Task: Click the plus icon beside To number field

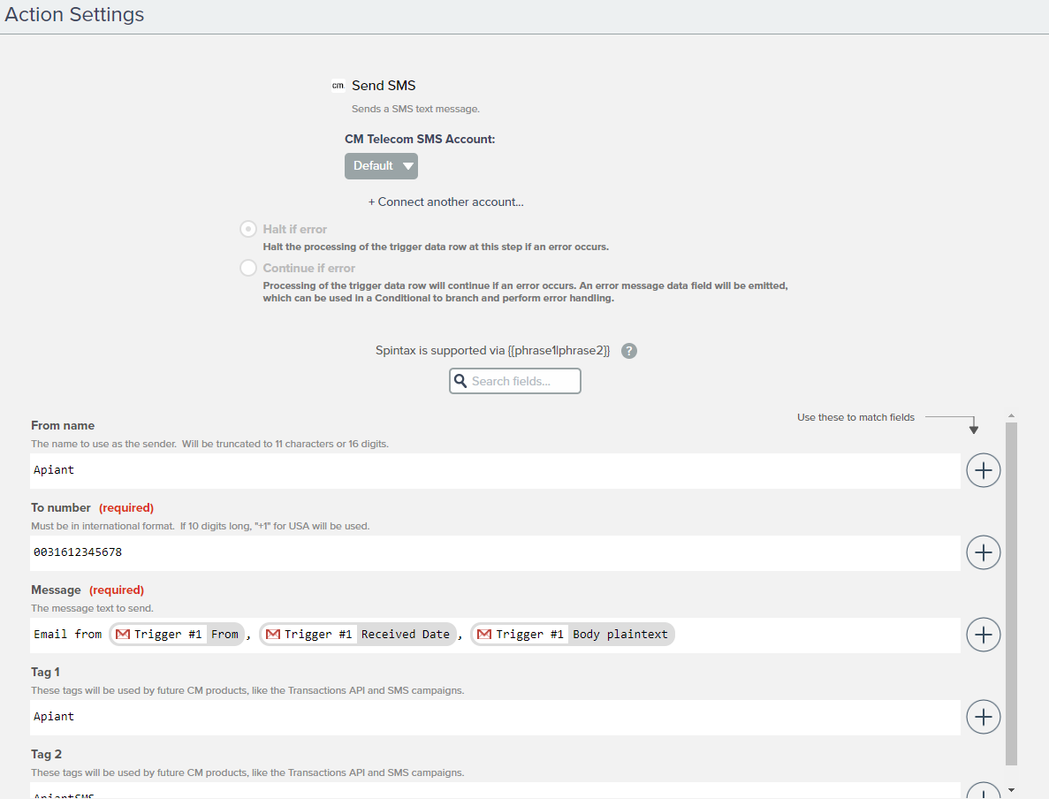Action: (x=983, y=552)
